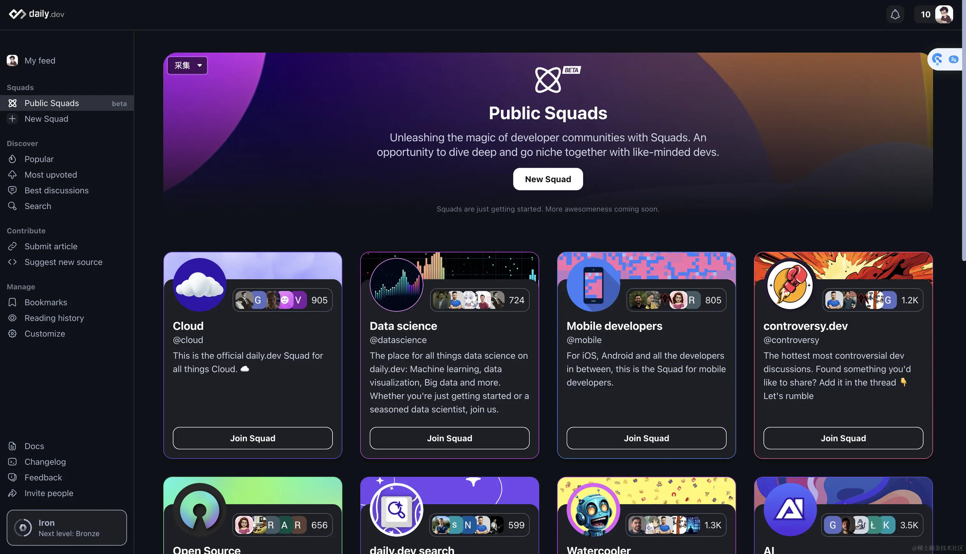Open the notifications bell
The image size is (966, 554).
(x=895, y=14)
